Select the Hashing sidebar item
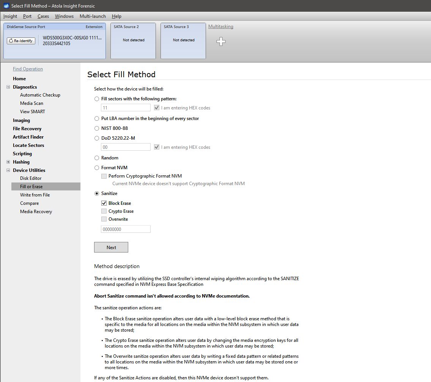The width and height of the screenshot is (431, 382). (x=21, y=162)
